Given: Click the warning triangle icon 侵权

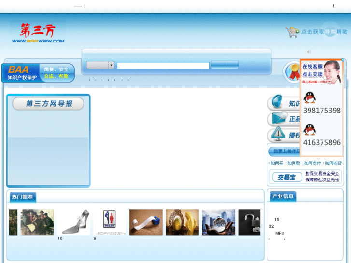Looking at the screenshot, I should (x=284, y=135).
